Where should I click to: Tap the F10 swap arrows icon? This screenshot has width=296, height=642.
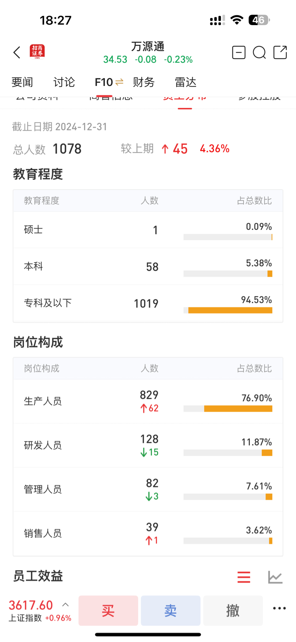coord(119,82)
